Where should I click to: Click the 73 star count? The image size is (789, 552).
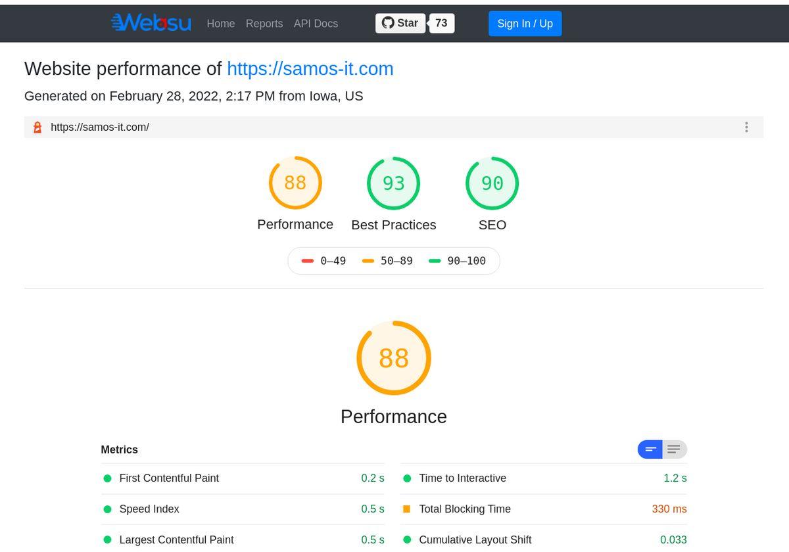point(441,23)
